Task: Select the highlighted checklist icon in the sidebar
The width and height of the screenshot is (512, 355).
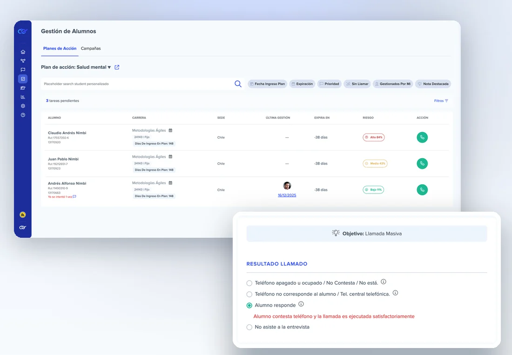Action: click(23, 79)
